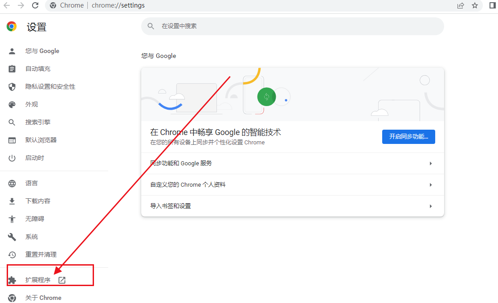Viewport: 498px width, 303px height.
Task: Click the browser forward arrow
Action: click(x=21, y=5)
